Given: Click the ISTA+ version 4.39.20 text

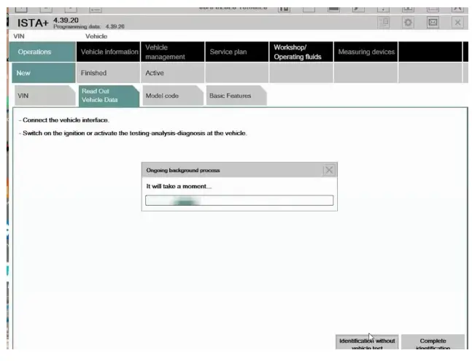Looking at the screenshot, I should tap(66, 20).
